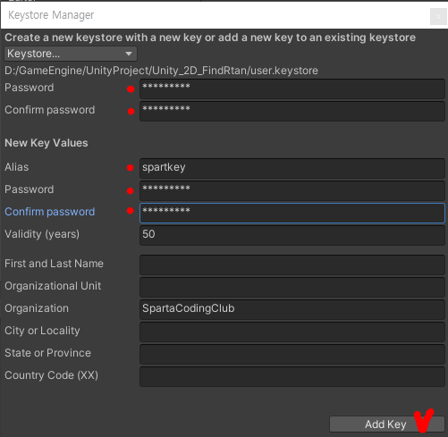
Task: Click the Country Code (XX) label
Action: click(x=51, y=375)
